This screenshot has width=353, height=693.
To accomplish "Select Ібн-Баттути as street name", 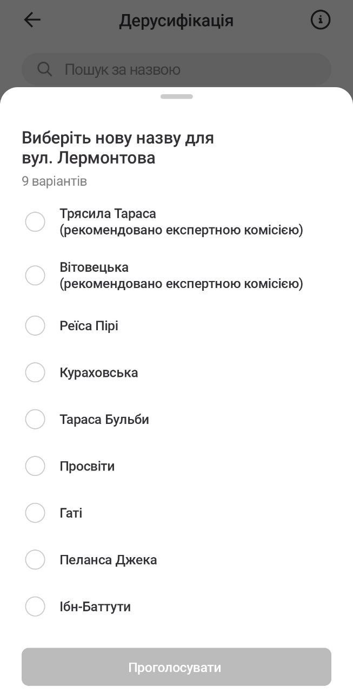I will (35, 606).
